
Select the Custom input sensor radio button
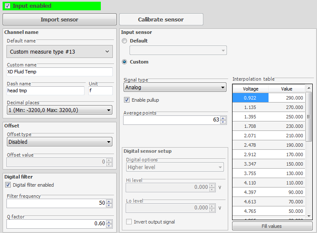coord(125,62)
